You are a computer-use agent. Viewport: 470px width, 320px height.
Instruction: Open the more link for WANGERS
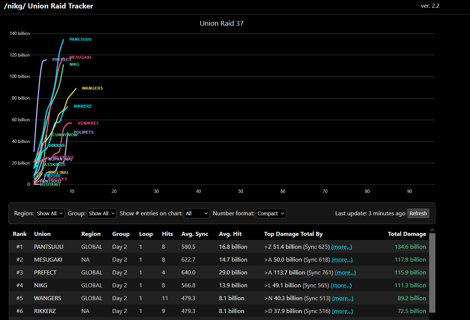coord(343,298)
